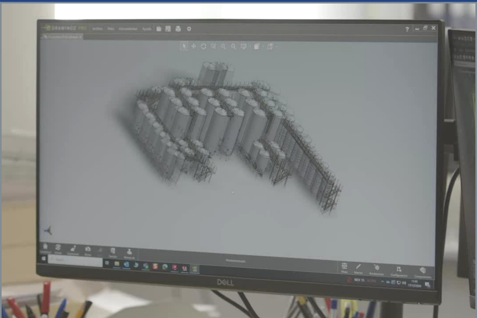Open the Herramientas menu
Viewport: 477px width, 318px height.
[x=128, y=29]
